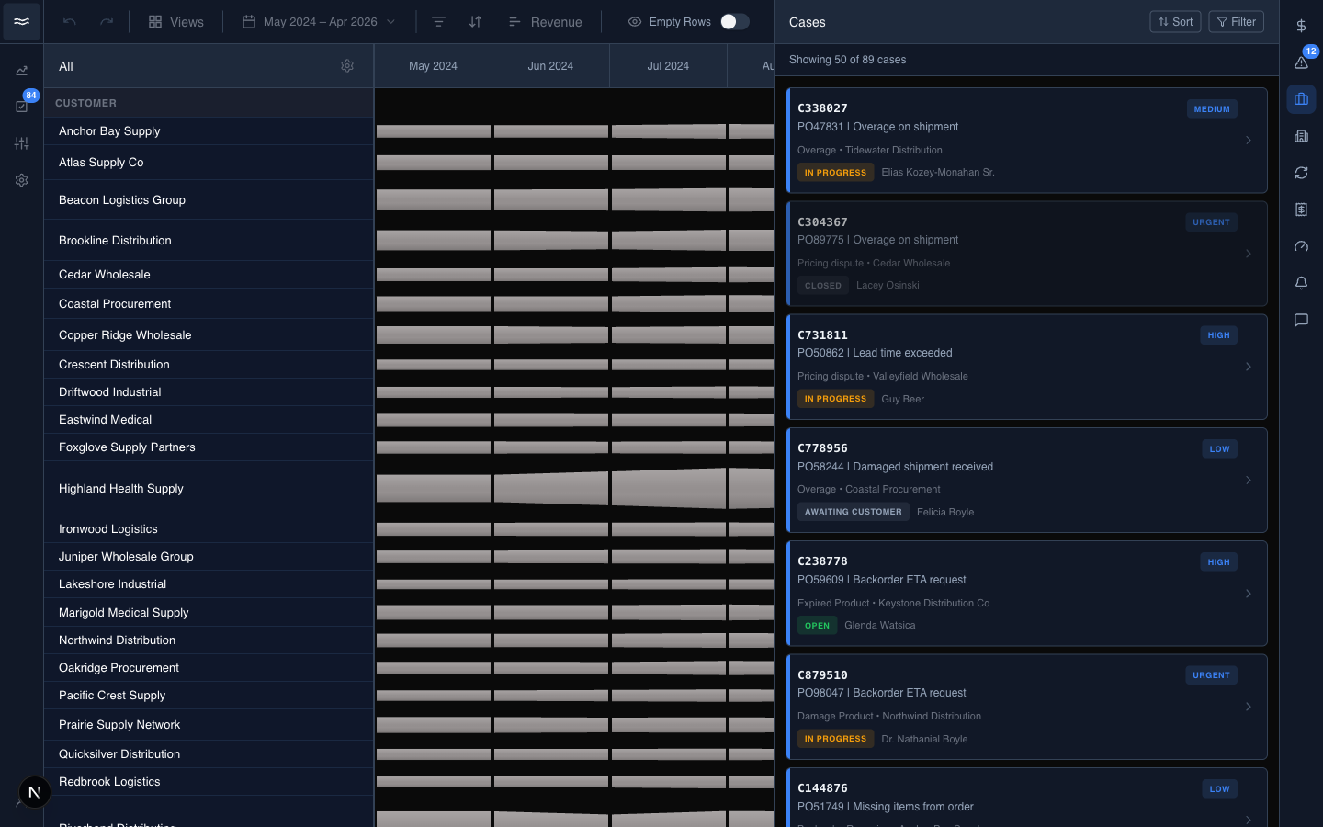Click the URGENT priority tag on C879510
Image resolution: width=1323 pixels, height=827 pixels.
[1211, 675]
